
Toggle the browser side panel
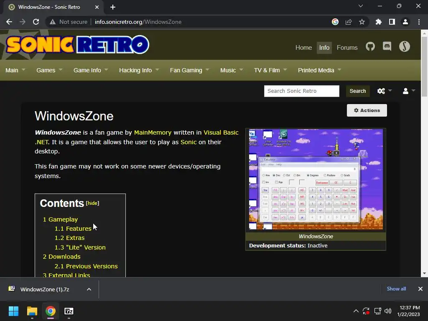point(392,22)
